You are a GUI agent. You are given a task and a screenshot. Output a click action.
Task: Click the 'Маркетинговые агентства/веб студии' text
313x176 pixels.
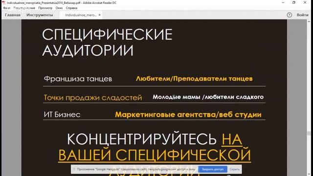tap(188, 114)
